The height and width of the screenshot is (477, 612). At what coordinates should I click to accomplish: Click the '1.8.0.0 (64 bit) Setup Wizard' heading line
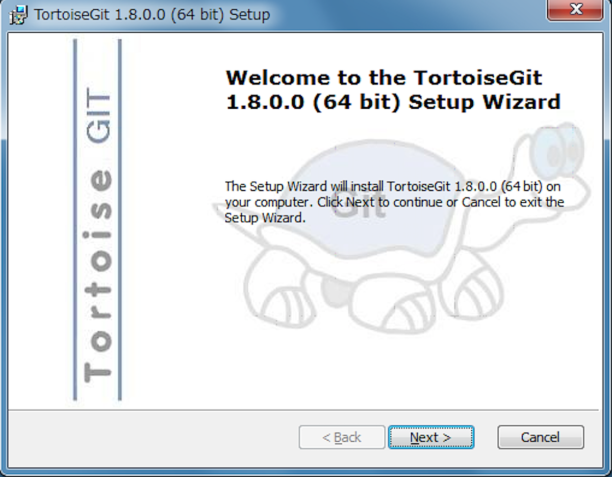coord(393,102)
